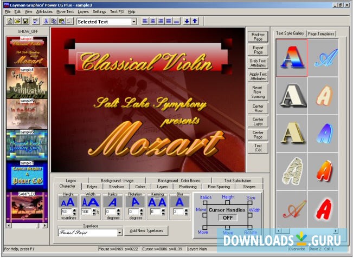Click the Width AA character icon

(90, 202)
